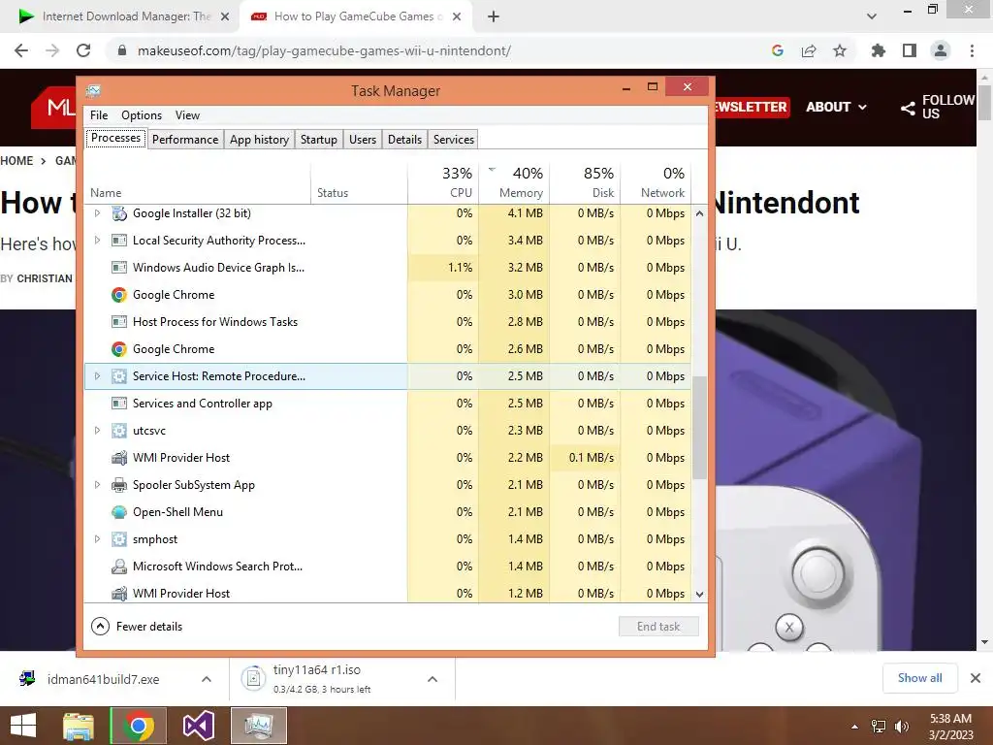Click the Windows Start button
This screenshot has height=745, width=993.
click(x=23, y=726)
